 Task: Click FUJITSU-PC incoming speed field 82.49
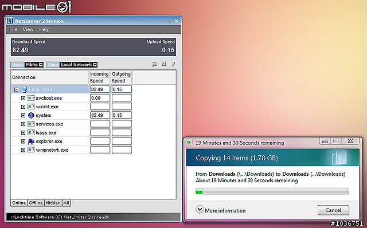click(x=100, y=89)
